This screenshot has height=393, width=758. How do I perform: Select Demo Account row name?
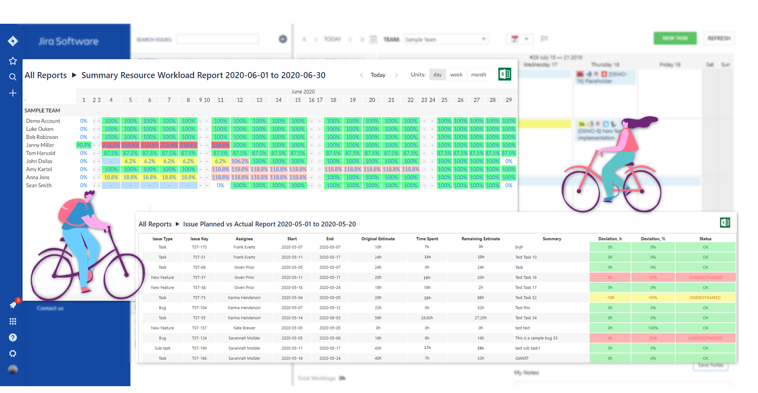43,121
